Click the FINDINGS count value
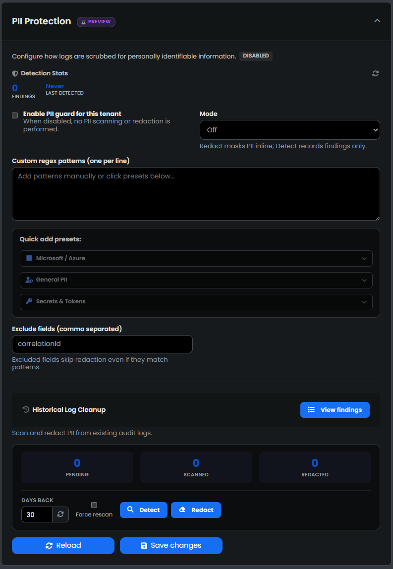The image size is (393, 569). point(15,88)
